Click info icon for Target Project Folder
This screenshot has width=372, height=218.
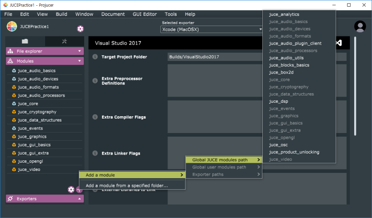point(95,57)
